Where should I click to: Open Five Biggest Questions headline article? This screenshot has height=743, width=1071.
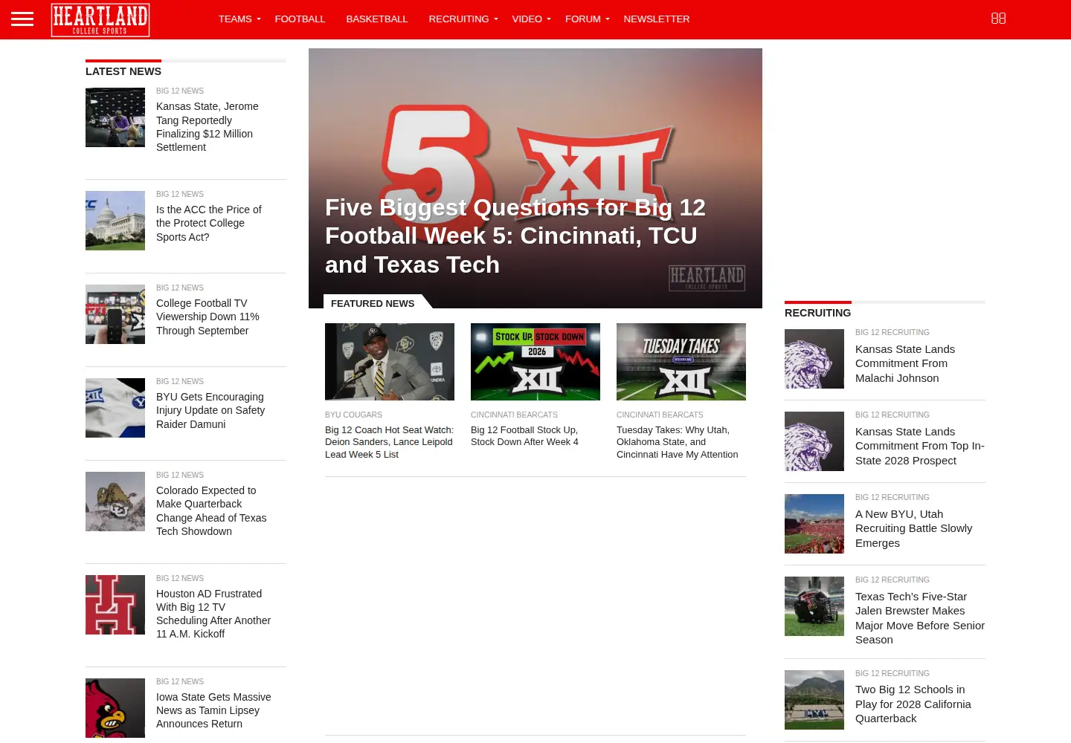click(515, 236)
